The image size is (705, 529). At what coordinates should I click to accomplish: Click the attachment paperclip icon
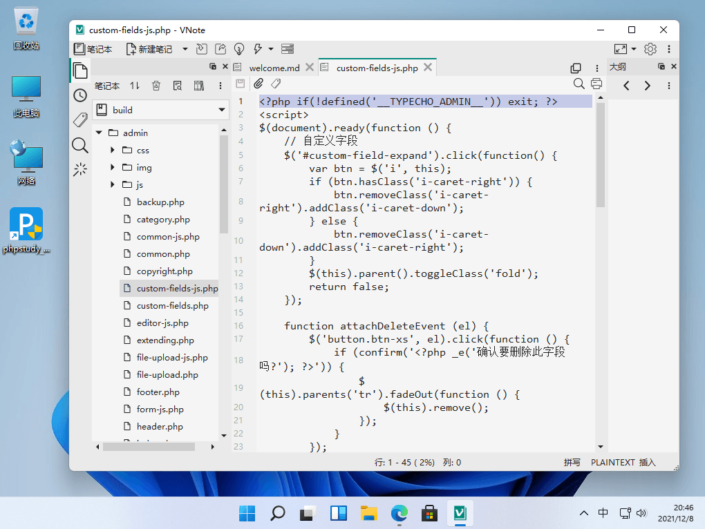pyautogui.click(x=258, y=84)
